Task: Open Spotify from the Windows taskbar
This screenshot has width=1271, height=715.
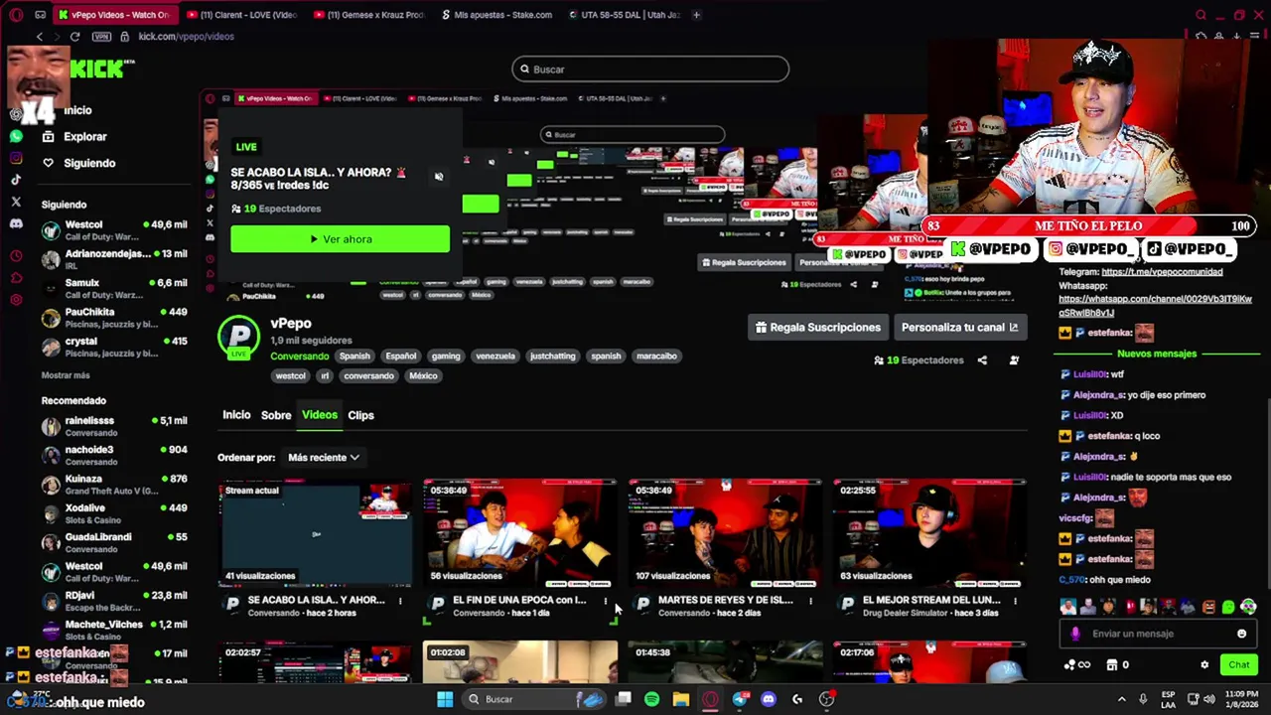Action: coord(651,699)
